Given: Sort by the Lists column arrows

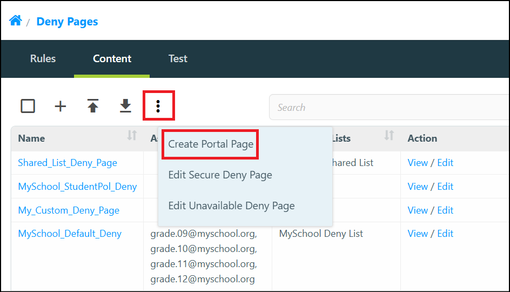Looking at the screenshot, I should click(x=389, y=135).
